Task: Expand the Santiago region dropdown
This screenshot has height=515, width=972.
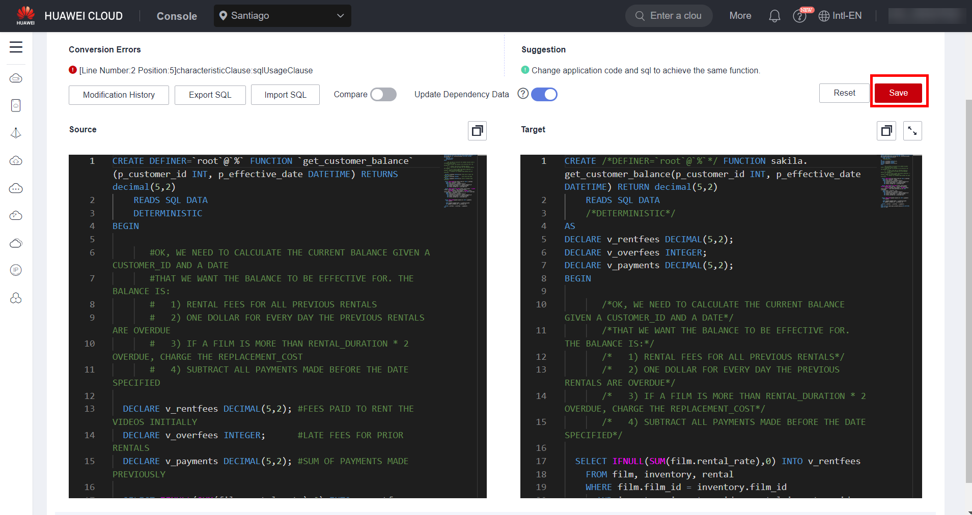Action: pyautogui.click(x=282, y=16)
